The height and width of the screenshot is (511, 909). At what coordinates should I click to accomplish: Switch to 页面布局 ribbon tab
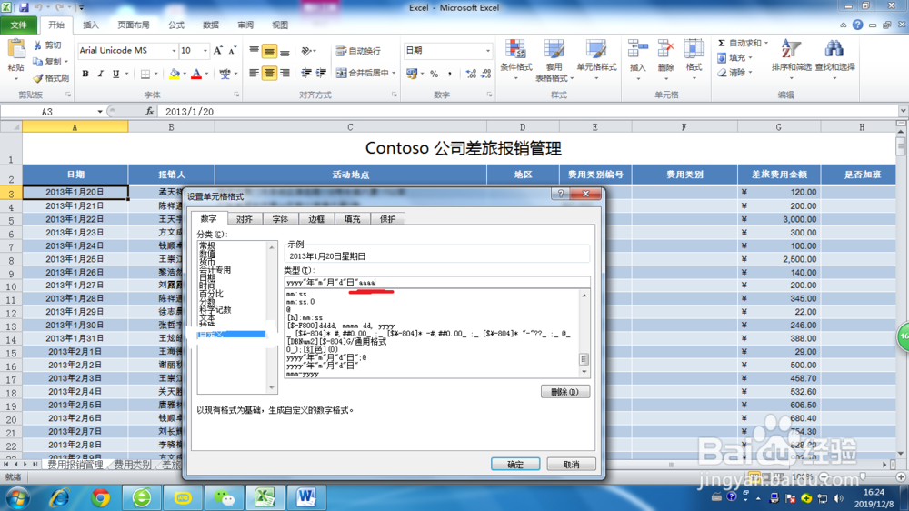[x=134, y=25]
